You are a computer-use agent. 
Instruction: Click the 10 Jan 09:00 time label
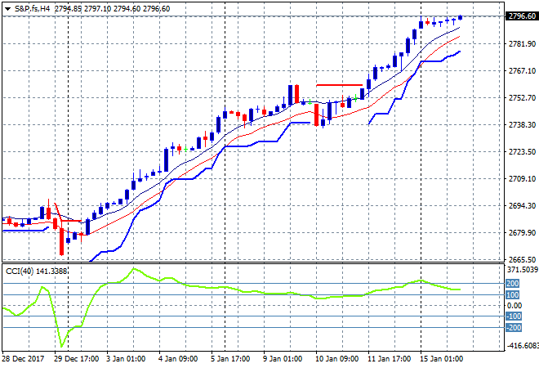coord(336,359)
